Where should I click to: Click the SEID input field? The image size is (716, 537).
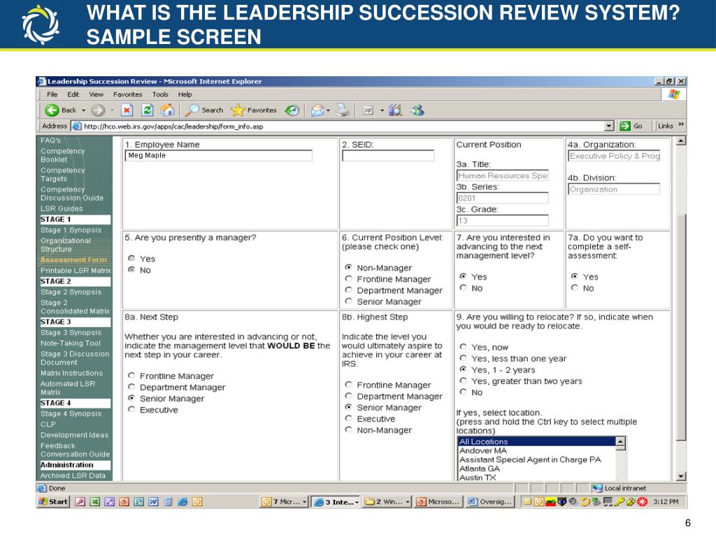[x=388, y=155]
